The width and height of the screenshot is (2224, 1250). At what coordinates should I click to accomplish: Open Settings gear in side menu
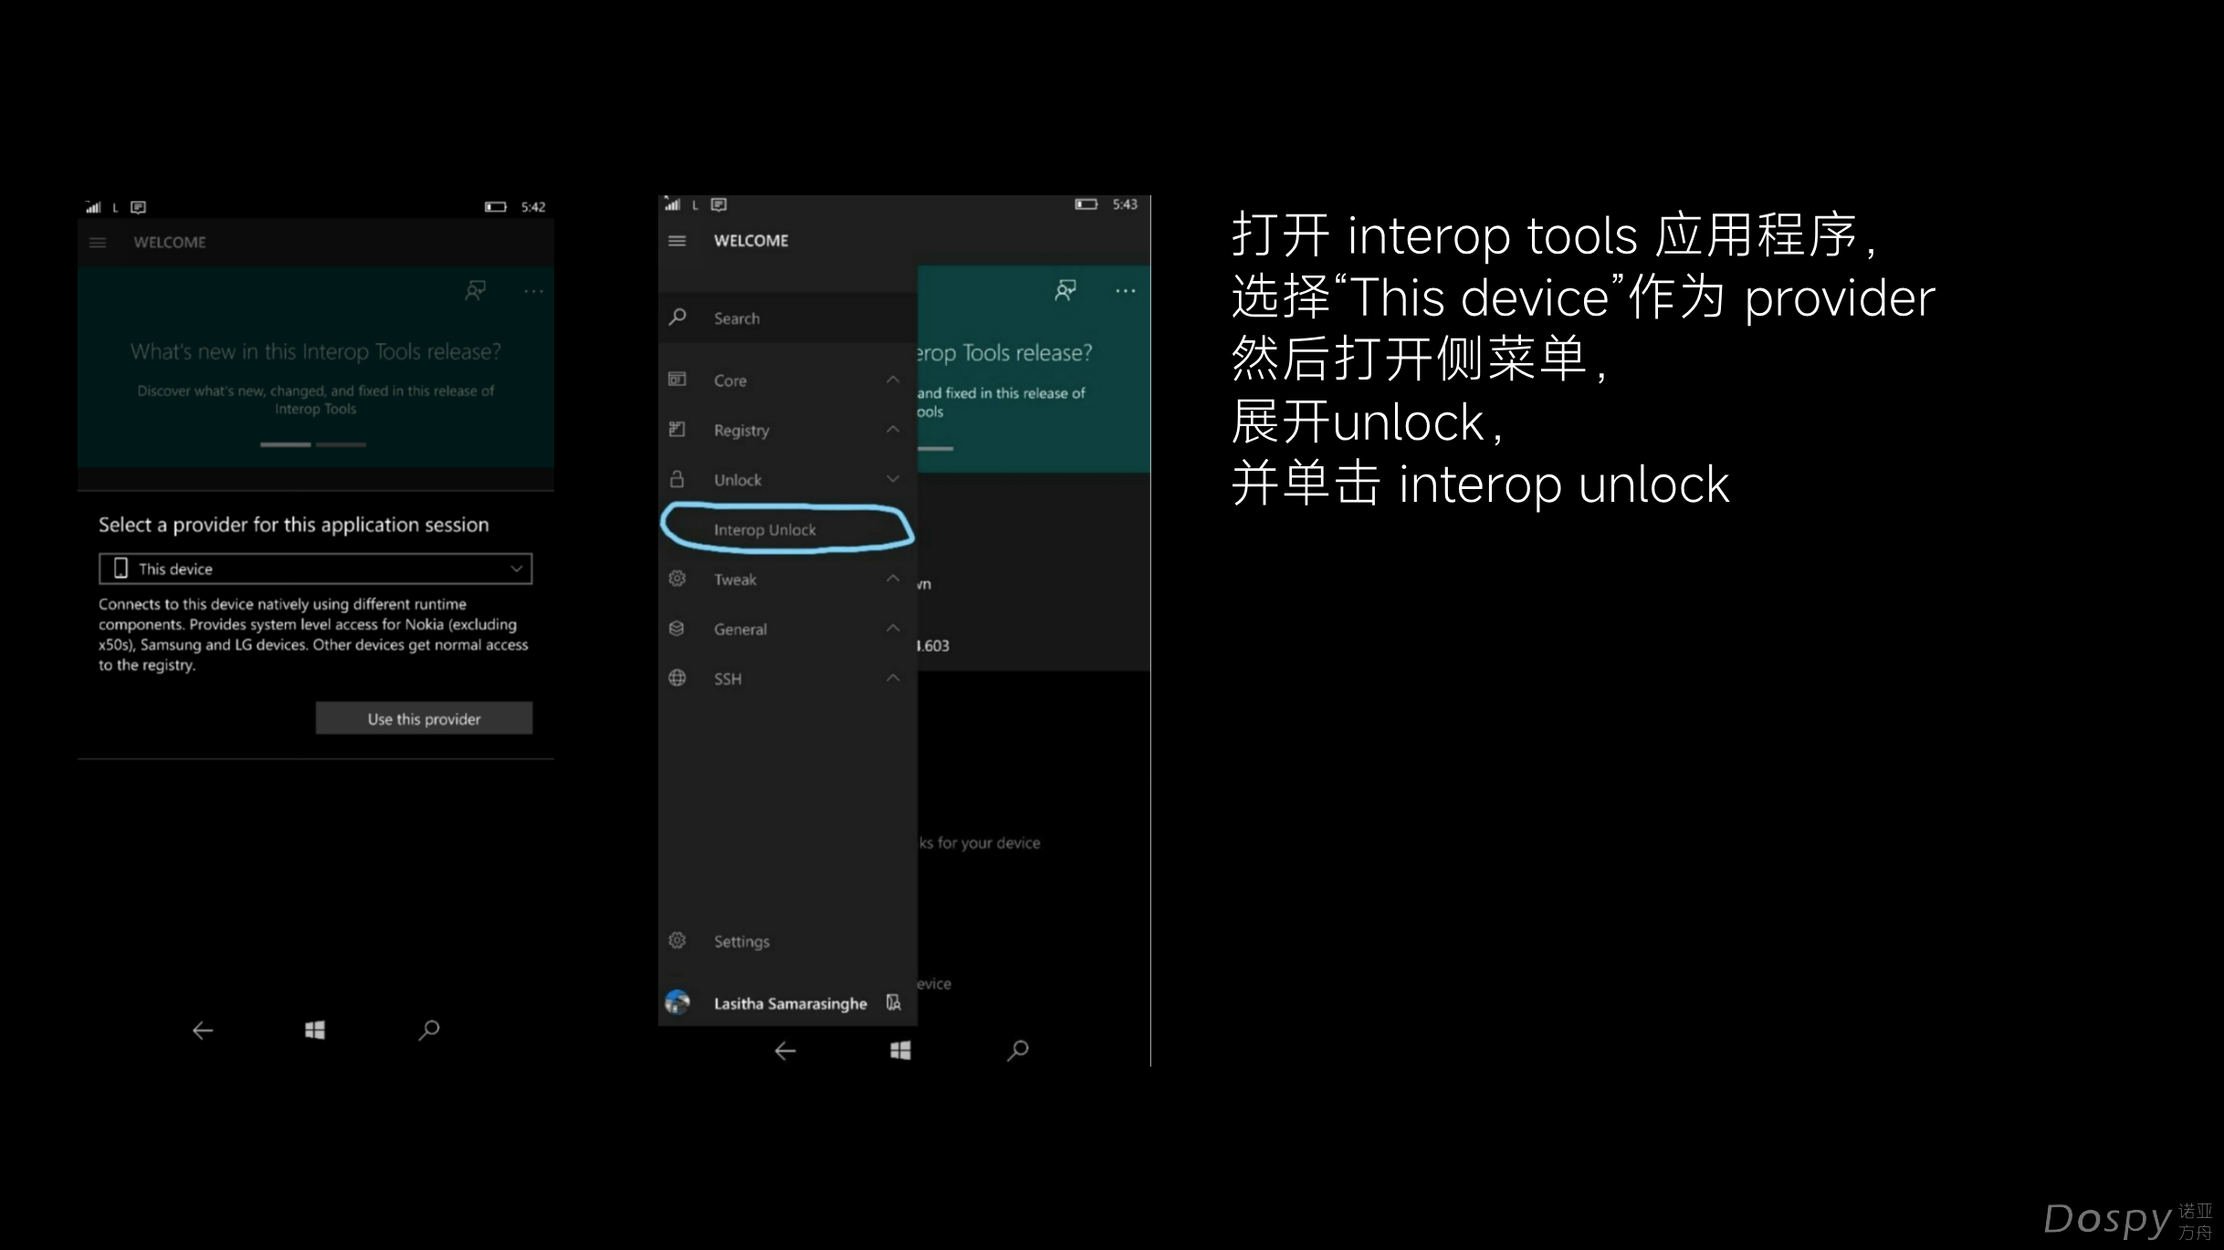pyautogui.click(x=677, y=941)
